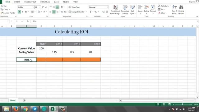Apply the Fill Color bucket
199x112 pixels.
39,12
